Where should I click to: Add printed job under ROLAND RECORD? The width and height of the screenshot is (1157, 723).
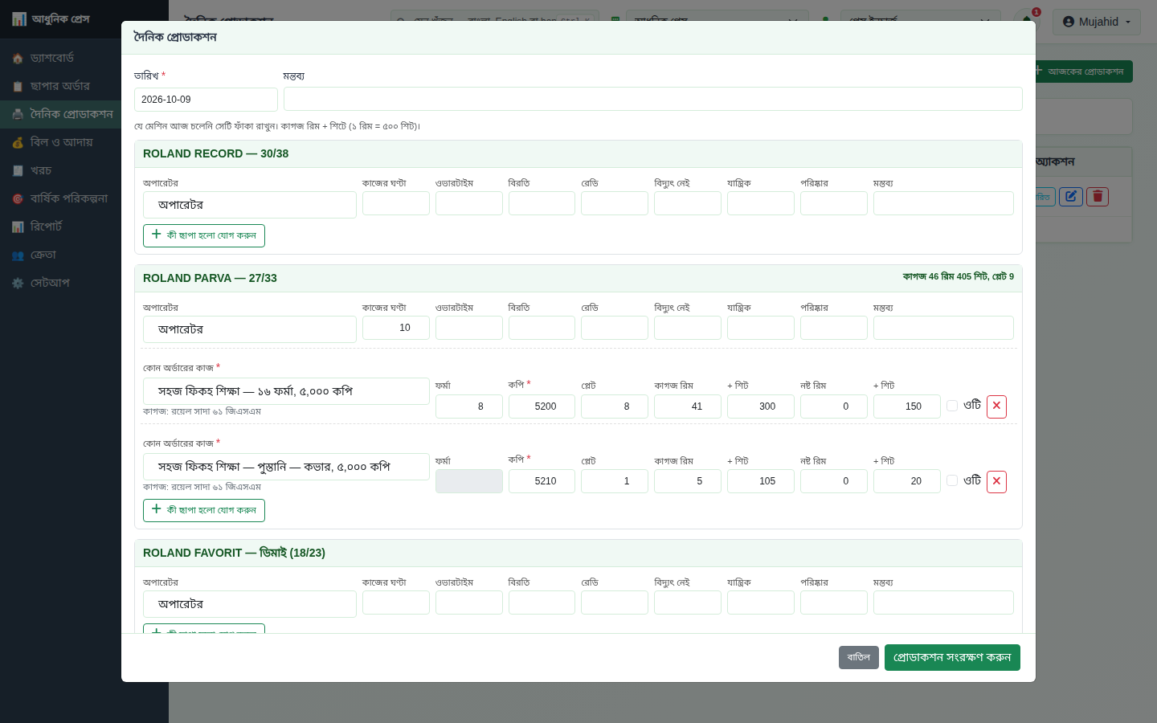[204, 235]
